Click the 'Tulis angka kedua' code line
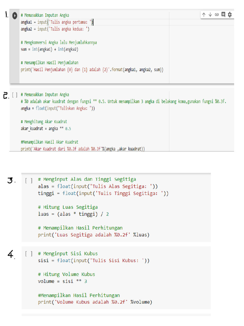 pyautogui.click(x=55, y=29)
